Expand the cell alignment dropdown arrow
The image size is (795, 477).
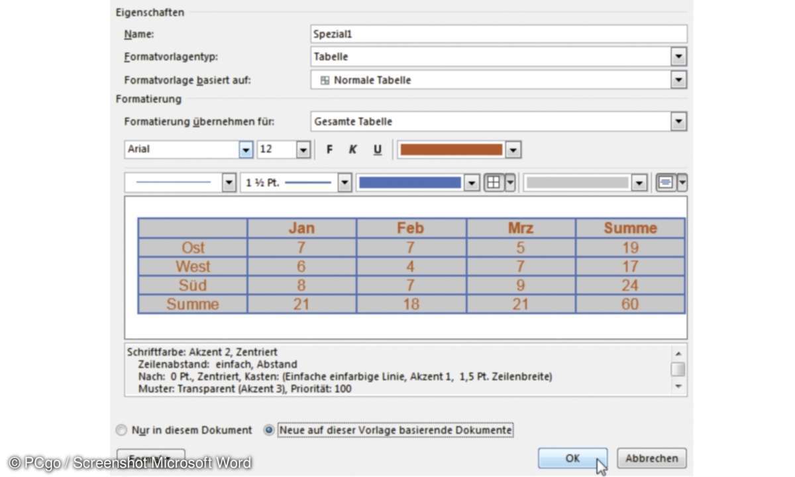tap(682, 183)
